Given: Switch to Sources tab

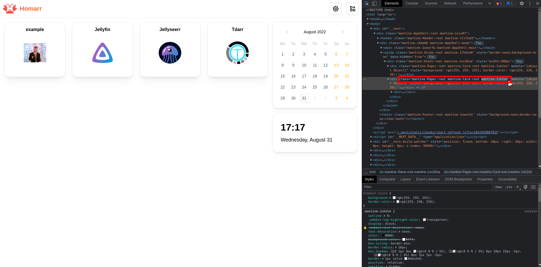Looking at the screenshot, I should pyautogui.click(x=431, y=3).
